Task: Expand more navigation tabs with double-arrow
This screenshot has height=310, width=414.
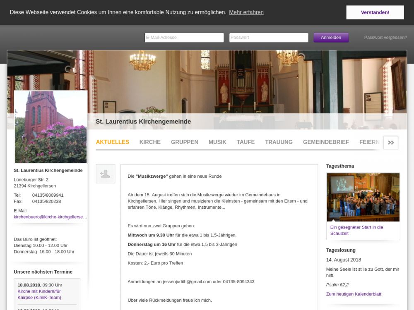Action: pos(391,142)
